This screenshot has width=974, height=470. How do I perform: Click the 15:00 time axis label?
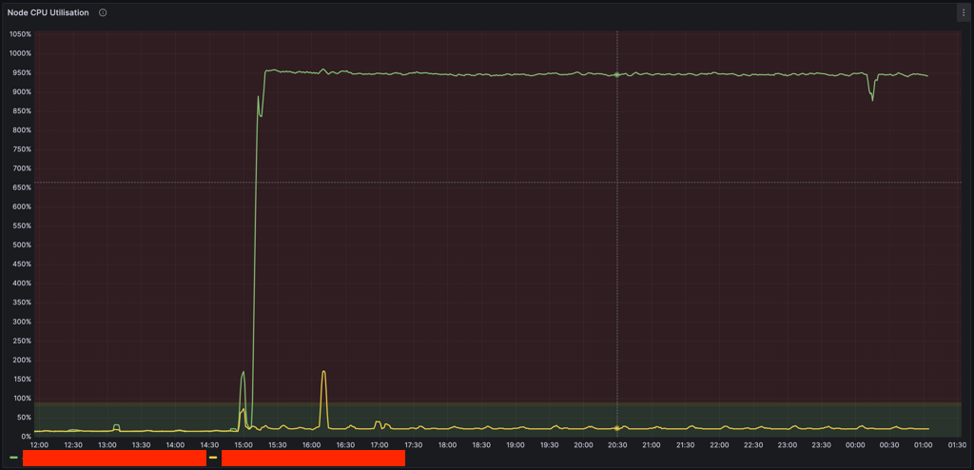(243, 445)
